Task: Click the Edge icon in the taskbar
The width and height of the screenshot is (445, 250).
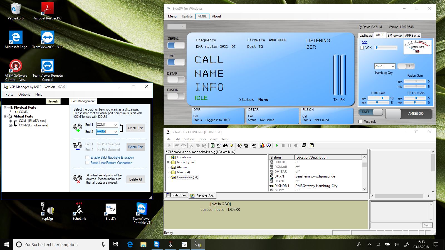Action: coord(130,244)
